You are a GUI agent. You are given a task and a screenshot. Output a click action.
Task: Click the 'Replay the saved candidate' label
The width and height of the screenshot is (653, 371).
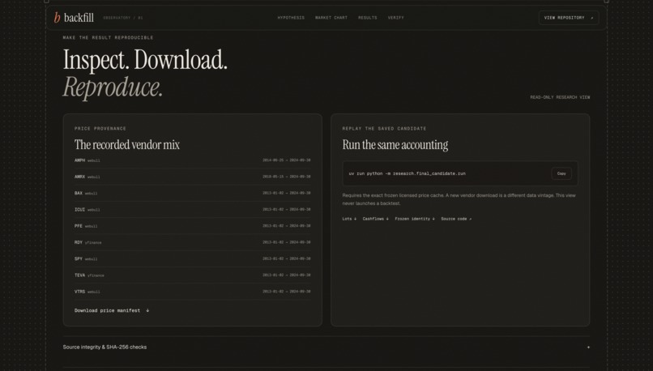tap(384, 129)
